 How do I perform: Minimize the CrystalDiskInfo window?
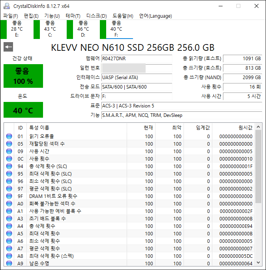coord(221,6)
